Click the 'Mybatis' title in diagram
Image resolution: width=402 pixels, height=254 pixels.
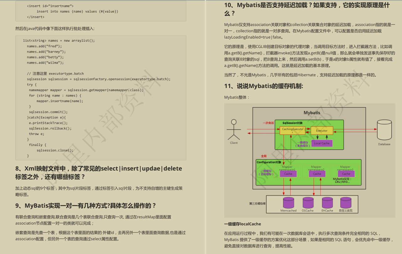click(312, 113)
